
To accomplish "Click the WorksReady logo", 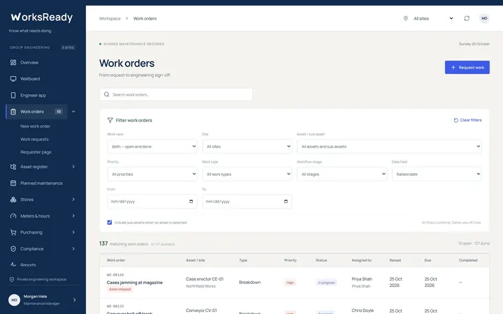I will 42,17.
